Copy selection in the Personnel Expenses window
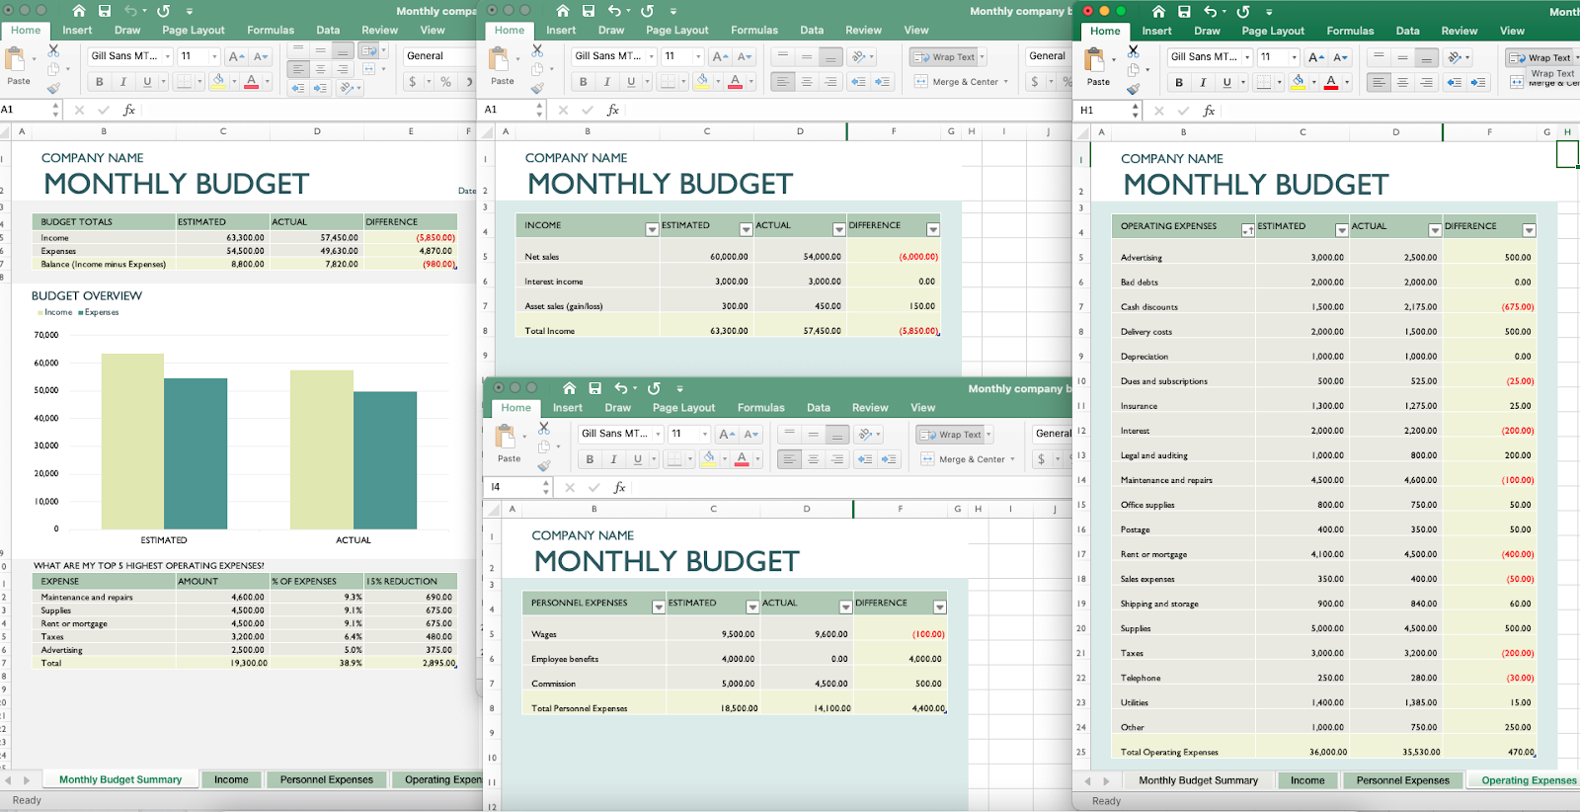This screenshot has height=812, width=1580. click(x=544, y=447)
